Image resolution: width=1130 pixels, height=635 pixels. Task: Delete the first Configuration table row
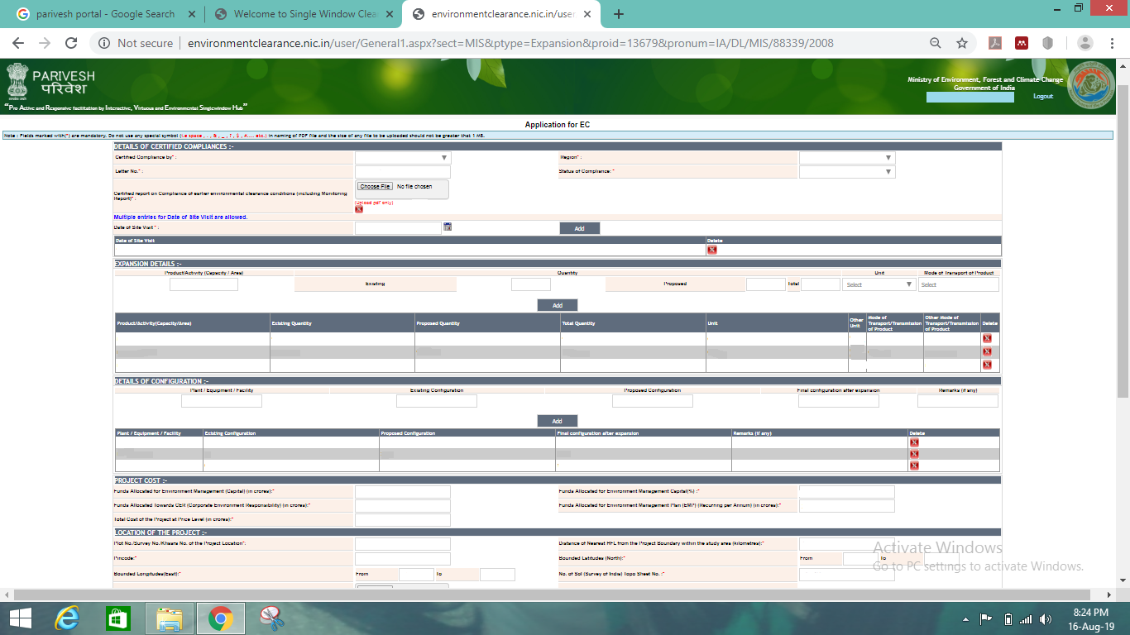point(914,442)
